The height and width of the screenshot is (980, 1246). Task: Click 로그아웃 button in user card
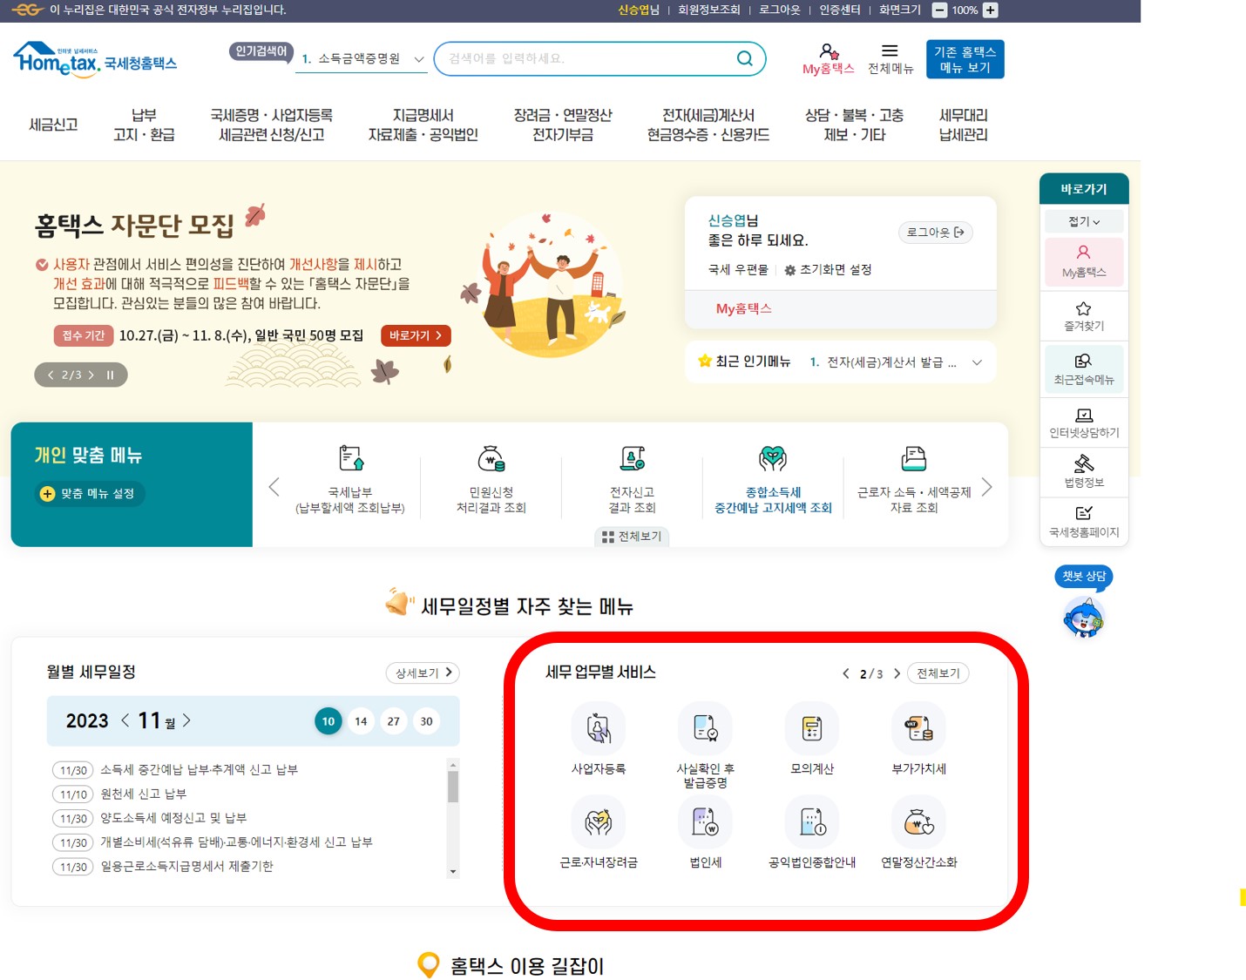click(x=936, y=233)
